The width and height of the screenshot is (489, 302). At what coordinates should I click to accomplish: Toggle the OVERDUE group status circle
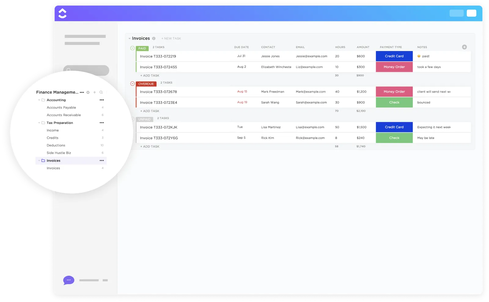(132, 84)
